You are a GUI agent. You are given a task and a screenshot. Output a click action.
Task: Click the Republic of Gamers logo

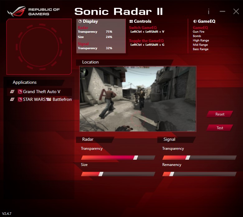point(33,12)
